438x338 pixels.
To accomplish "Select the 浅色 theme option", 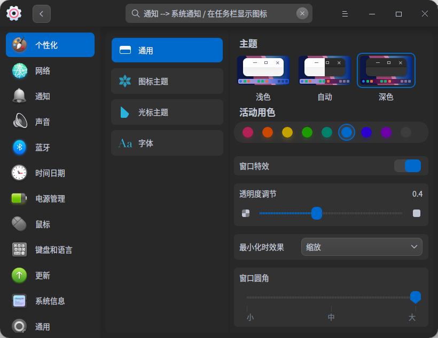I will (263, 70).
